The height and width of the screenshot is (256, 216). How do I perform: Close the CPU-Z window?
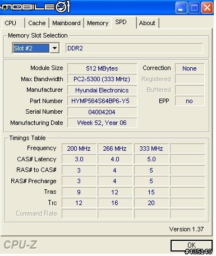click(x=207, y=8)
